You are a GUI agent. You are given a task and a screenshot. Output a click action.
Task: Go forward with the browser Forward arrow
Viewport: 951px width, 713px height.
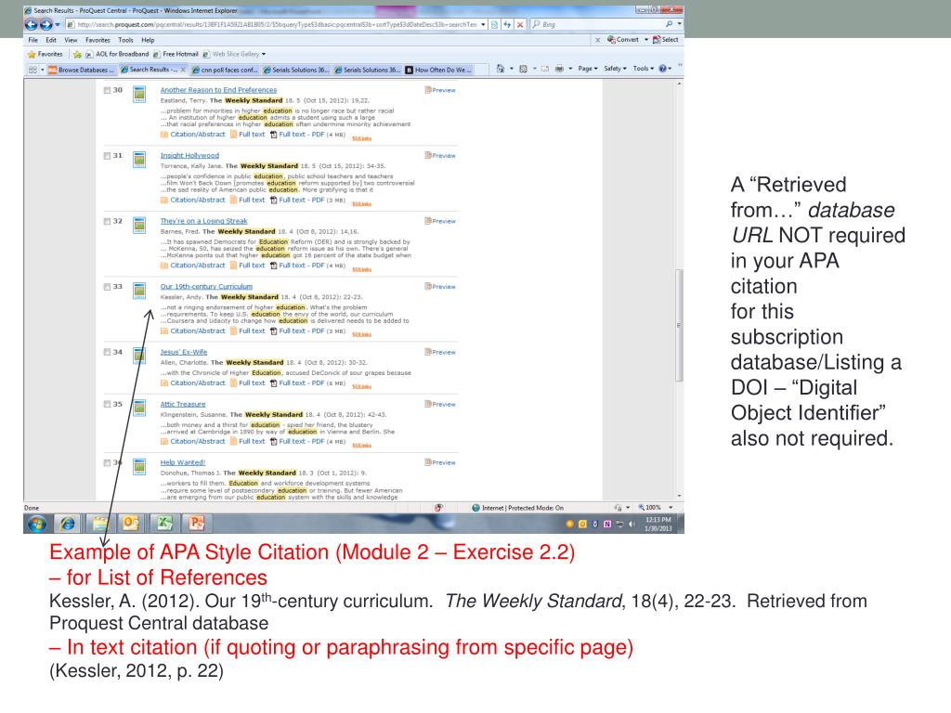46,24
